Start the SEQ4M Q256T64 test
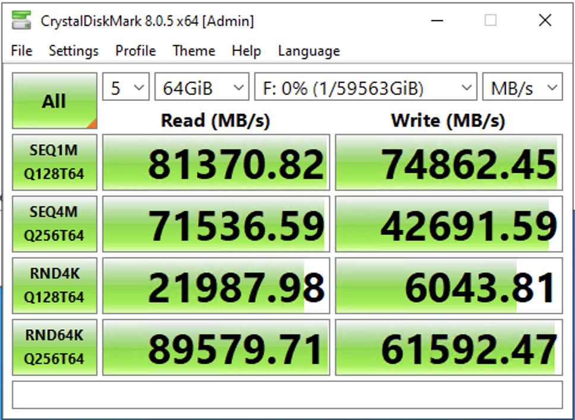Screen dimensions: 575x420 tap(54, 224)
